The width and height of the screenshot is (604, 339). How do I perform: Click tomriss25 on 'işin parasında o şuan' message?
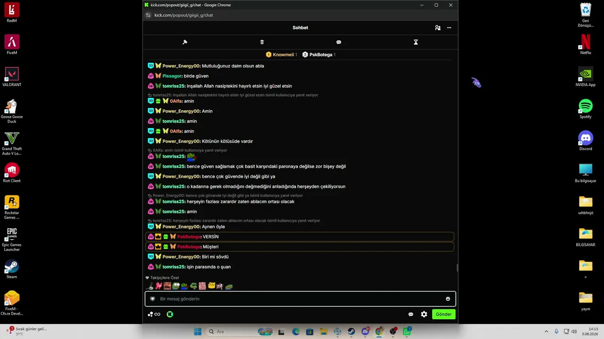[174, 267]
